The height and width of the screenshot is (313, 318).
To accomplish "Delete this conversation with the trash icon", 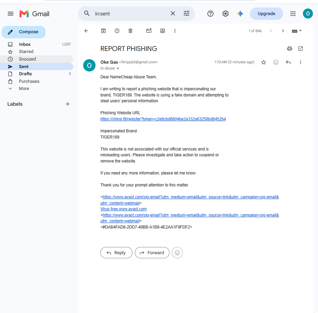I will [130, 31].
